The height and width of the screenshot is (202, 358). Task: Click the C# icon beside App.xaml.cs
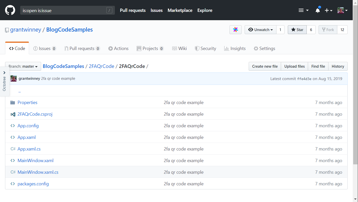point(13,149)
